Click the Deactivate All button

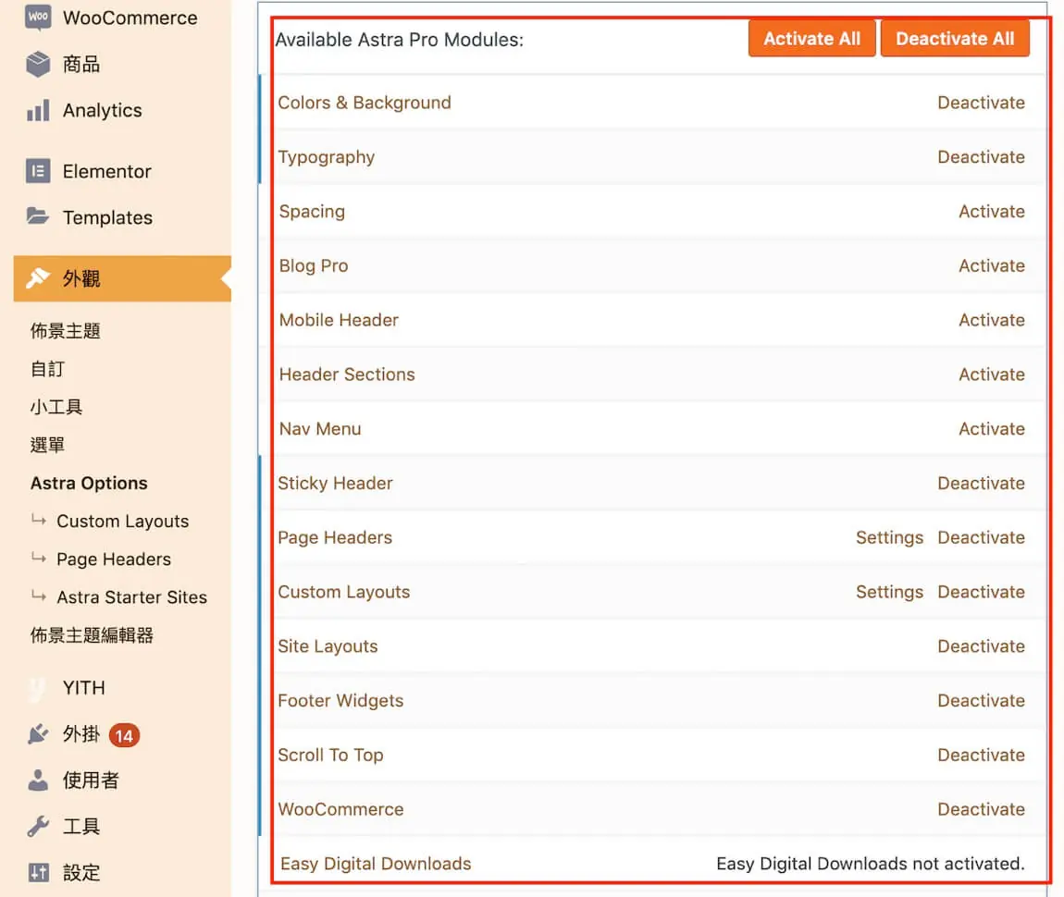click(955, 39)
